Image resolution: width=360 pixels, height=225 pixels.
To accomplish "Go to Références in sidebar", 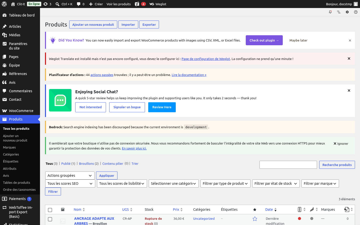I will 20,74.
